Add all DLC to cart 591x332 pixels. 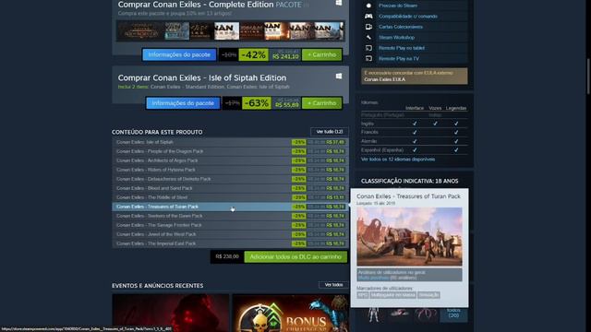[x=295, y=256]
